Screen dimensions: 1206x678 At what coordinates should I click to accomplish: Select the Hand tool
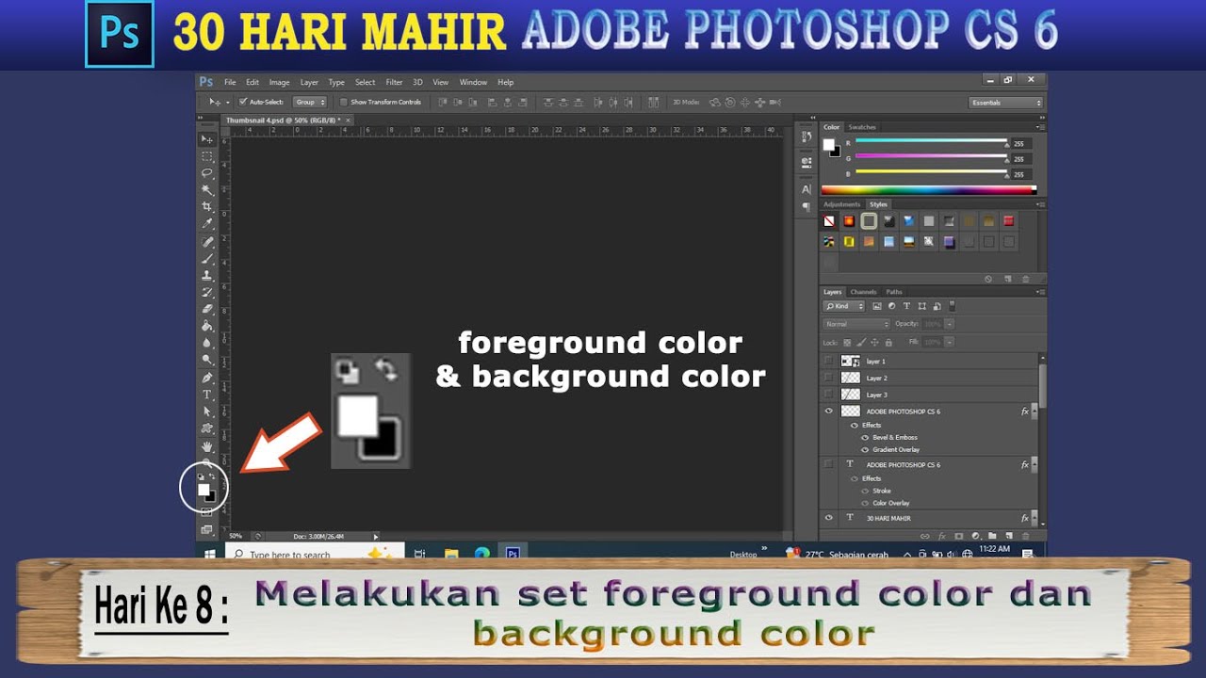[x=207, y=446]
